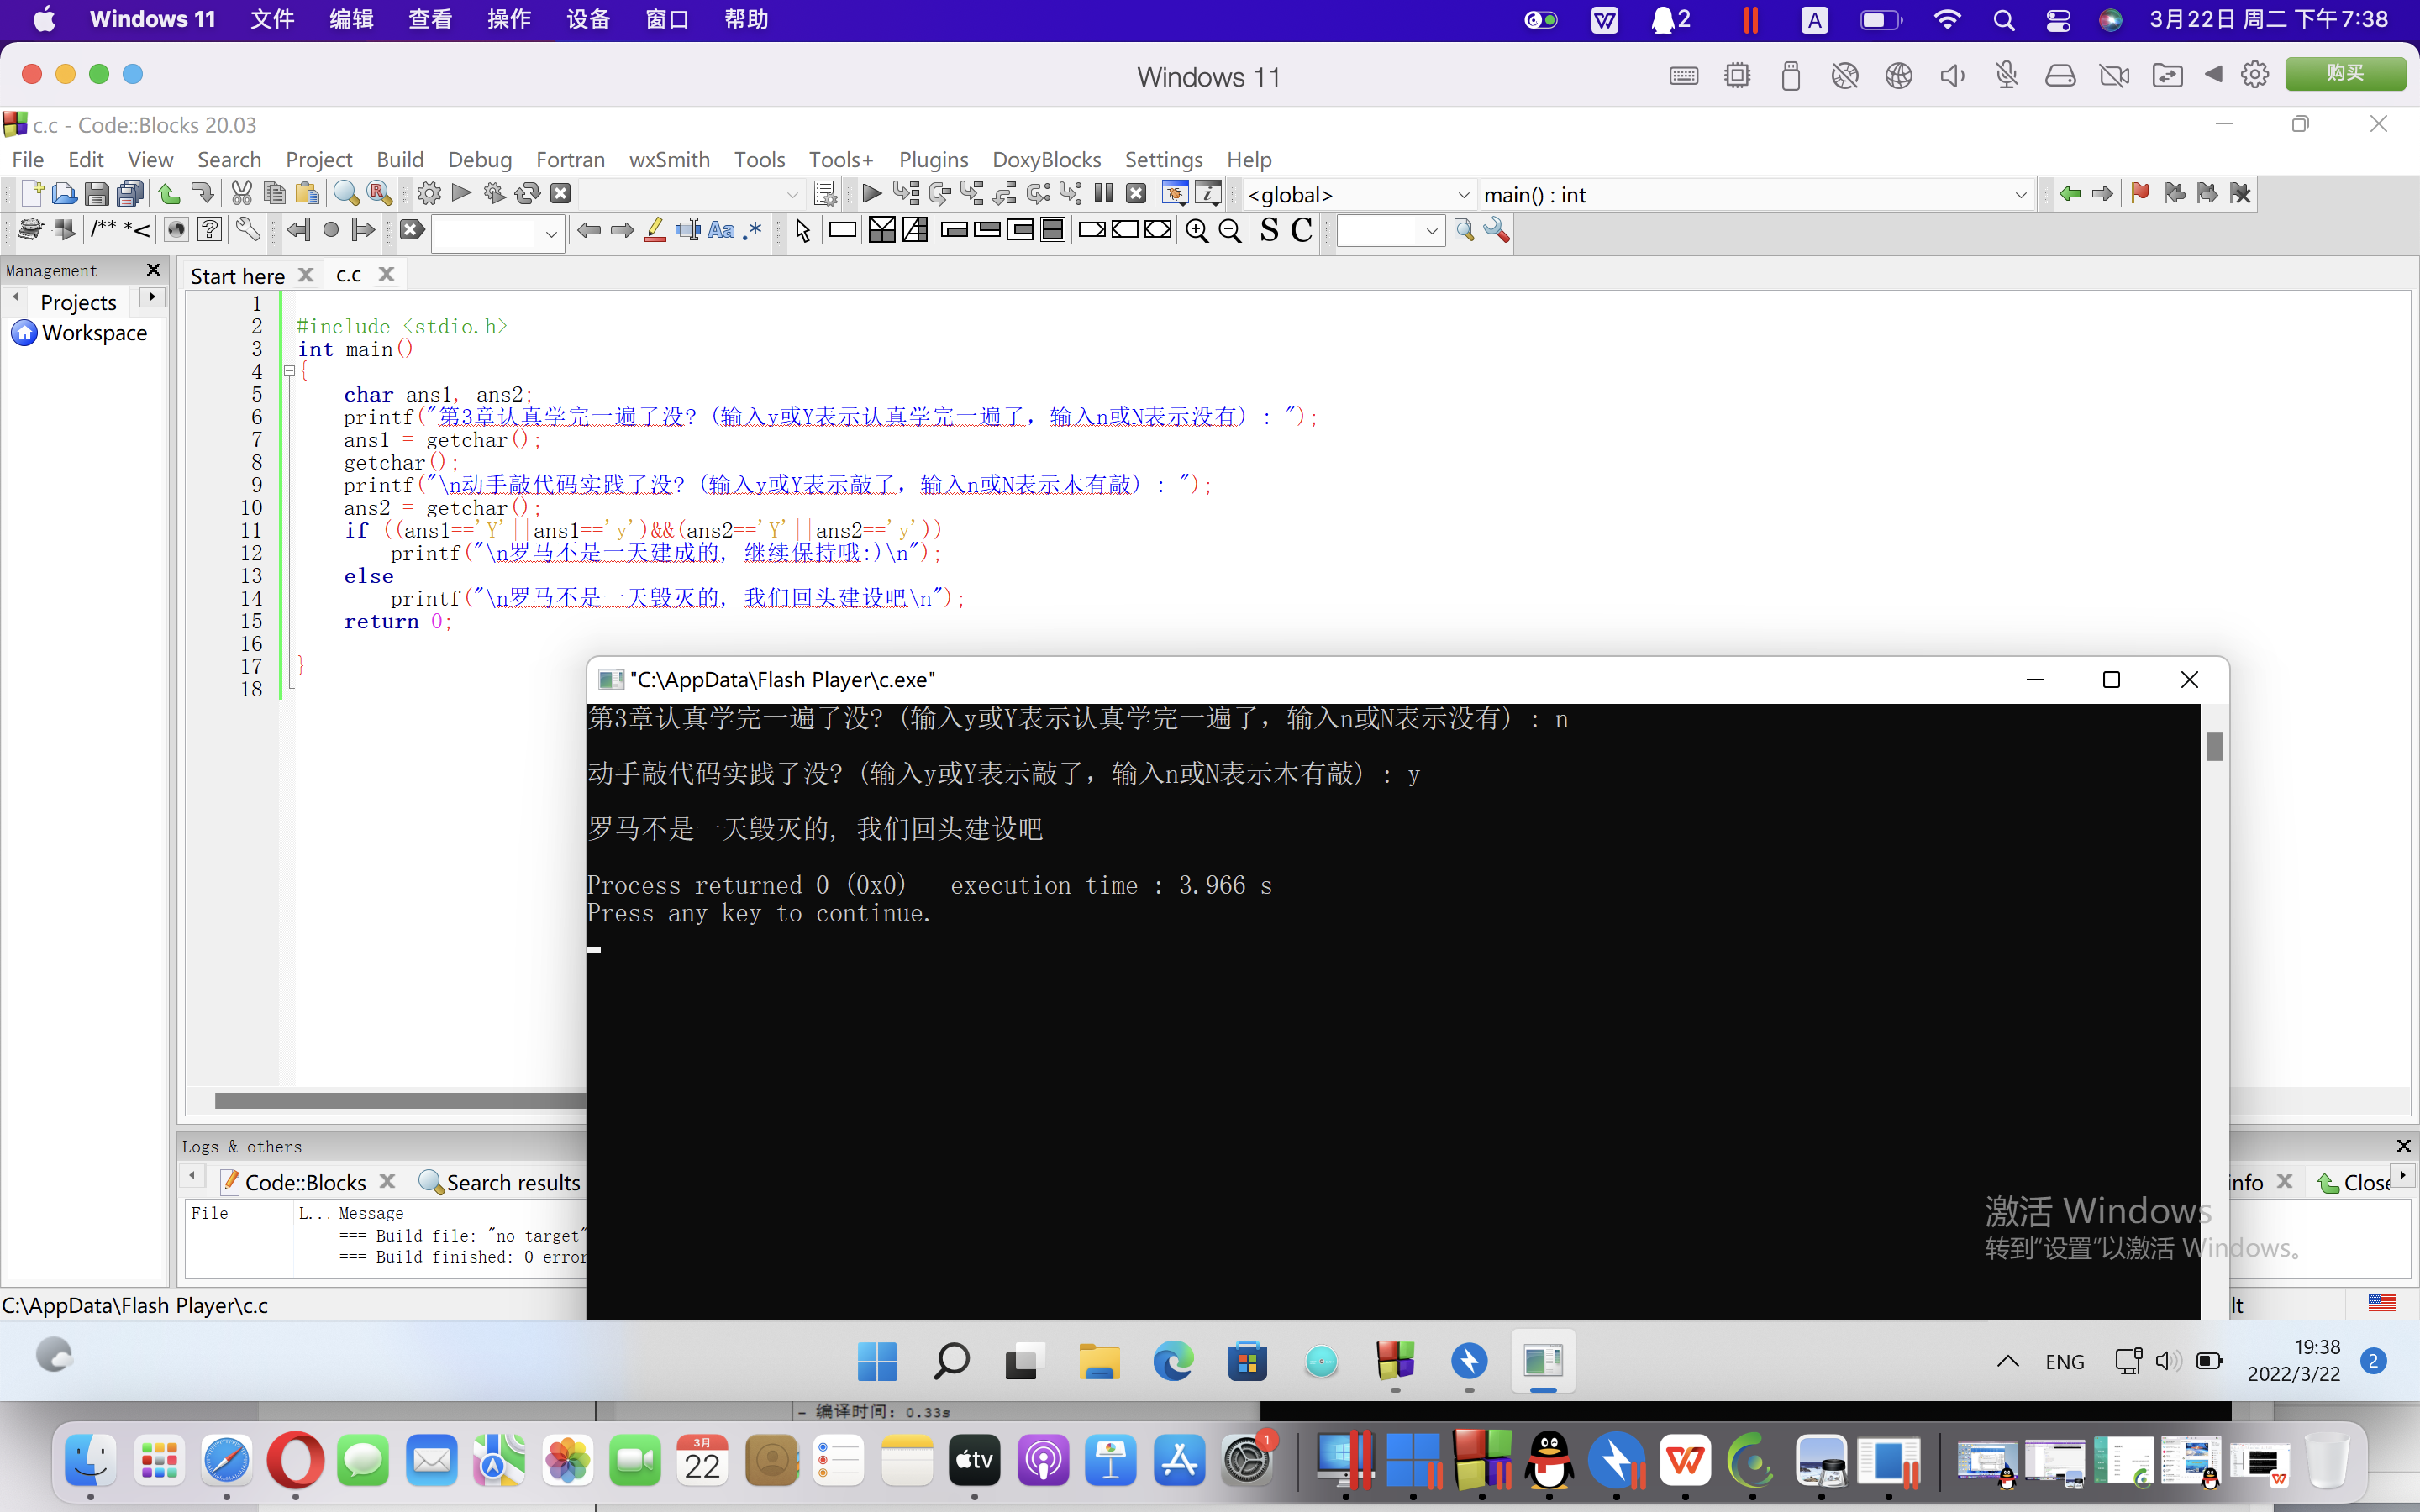2420x1512 pixels.
Task: Click the highlight pen icon
Action: click(655, 231)
